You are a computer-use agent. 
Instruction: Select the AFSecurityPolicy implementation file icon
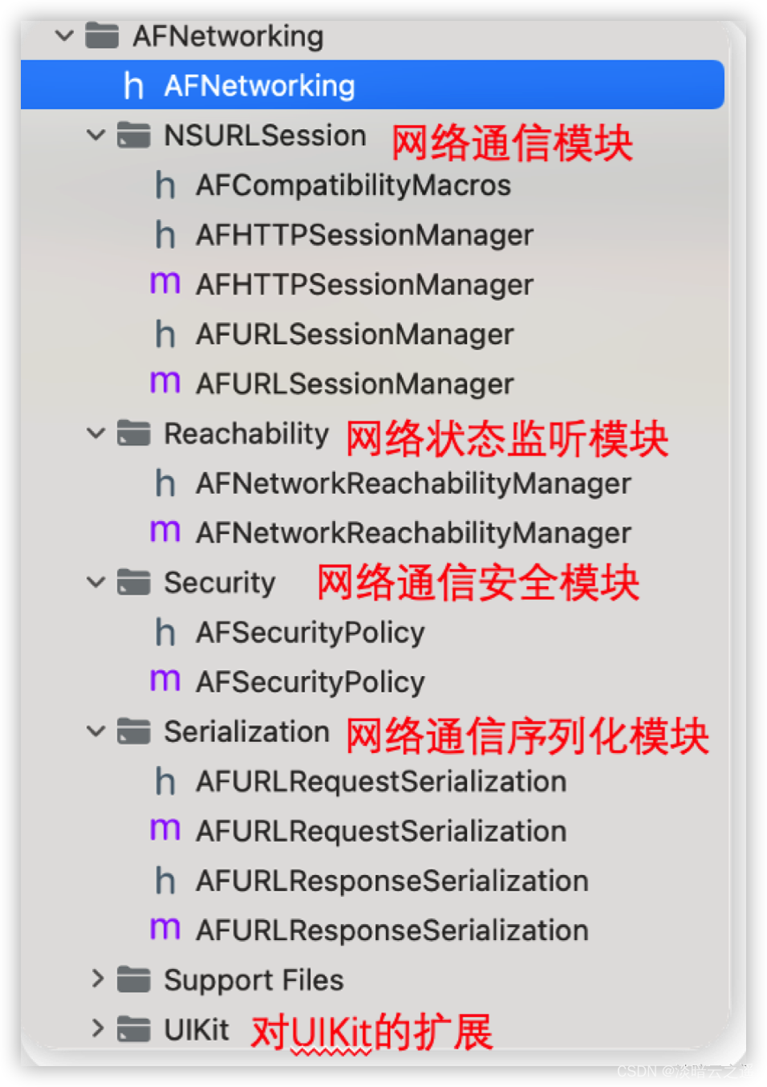coord(164,681)
